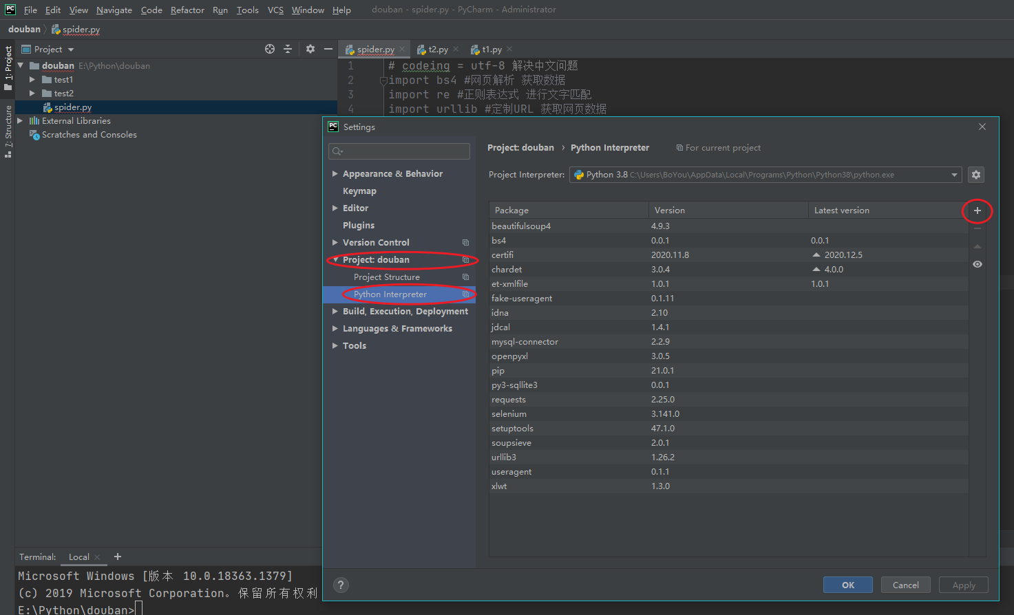Screen dimensions: 1014x615
Task: Expand Version Control settings
Action: pyautogui.click(x=335, y=243)
